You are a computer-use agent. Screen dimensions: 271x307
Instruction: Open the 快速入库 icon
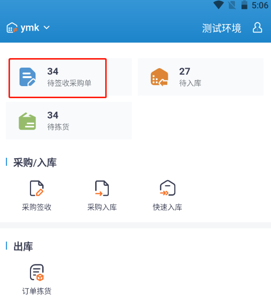click(167, 188)
